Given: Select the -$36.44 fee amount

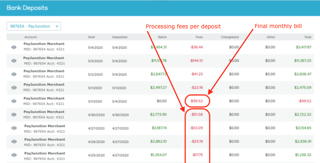Looking at the screenshot, I should [x=196, y=47].
